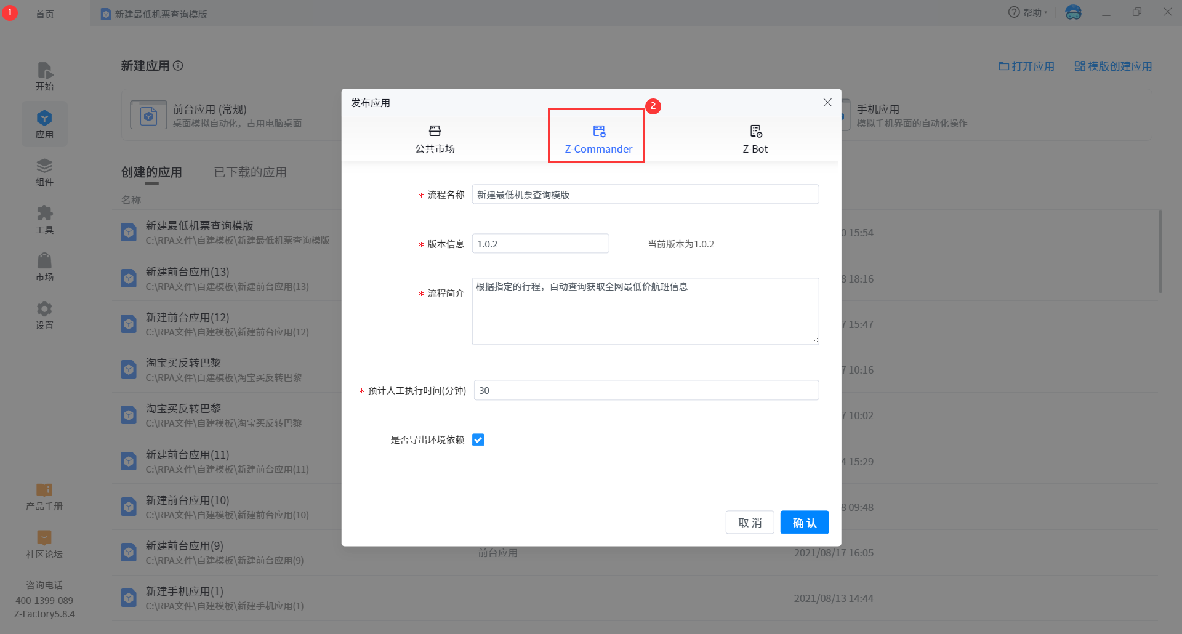Expand the 帮助 help dropdown
Viewport: 1182px width, 634px height.
(x=1027, y=12)
